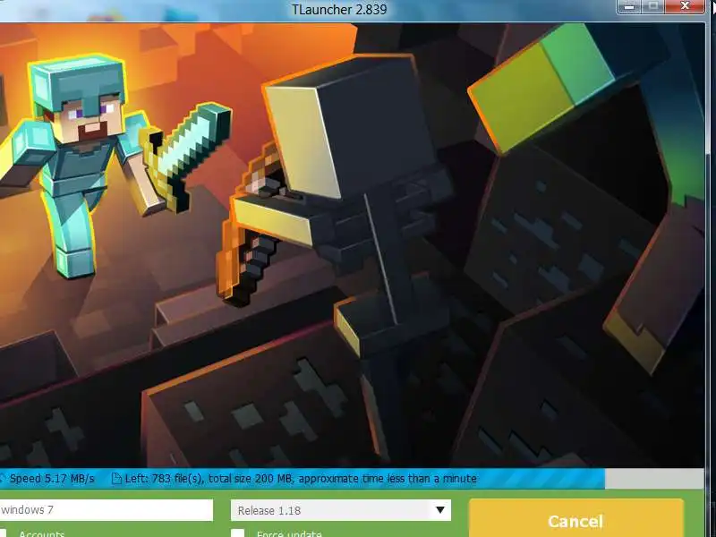Click the username field containing windows 7

click(106, 509)
